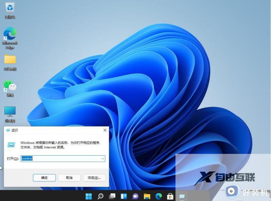The image size is (271, 201).
Task: Click the 确定 (OK) button
Action: point(44,178)
